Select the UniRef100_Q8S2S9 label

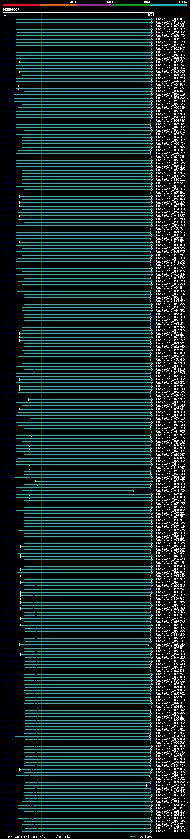tap(170, 107)
